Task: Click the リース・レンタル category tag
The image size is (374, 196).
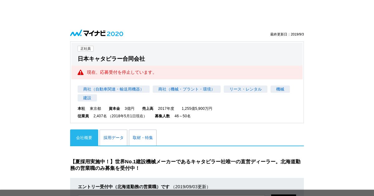Action: pos(246,89)
